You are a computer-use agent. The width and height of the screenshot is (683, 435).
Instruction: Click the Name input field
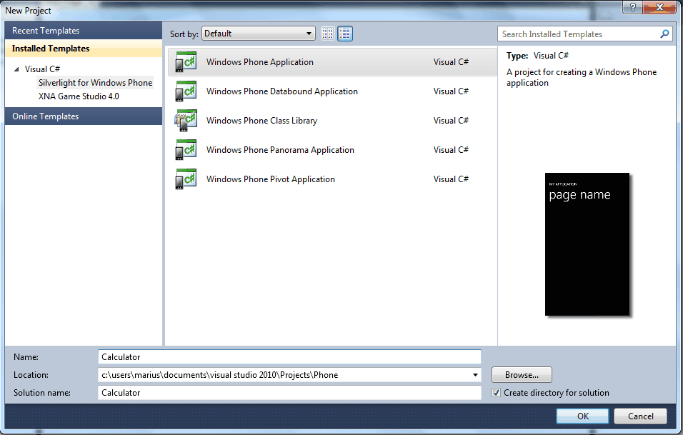[286, 356]
